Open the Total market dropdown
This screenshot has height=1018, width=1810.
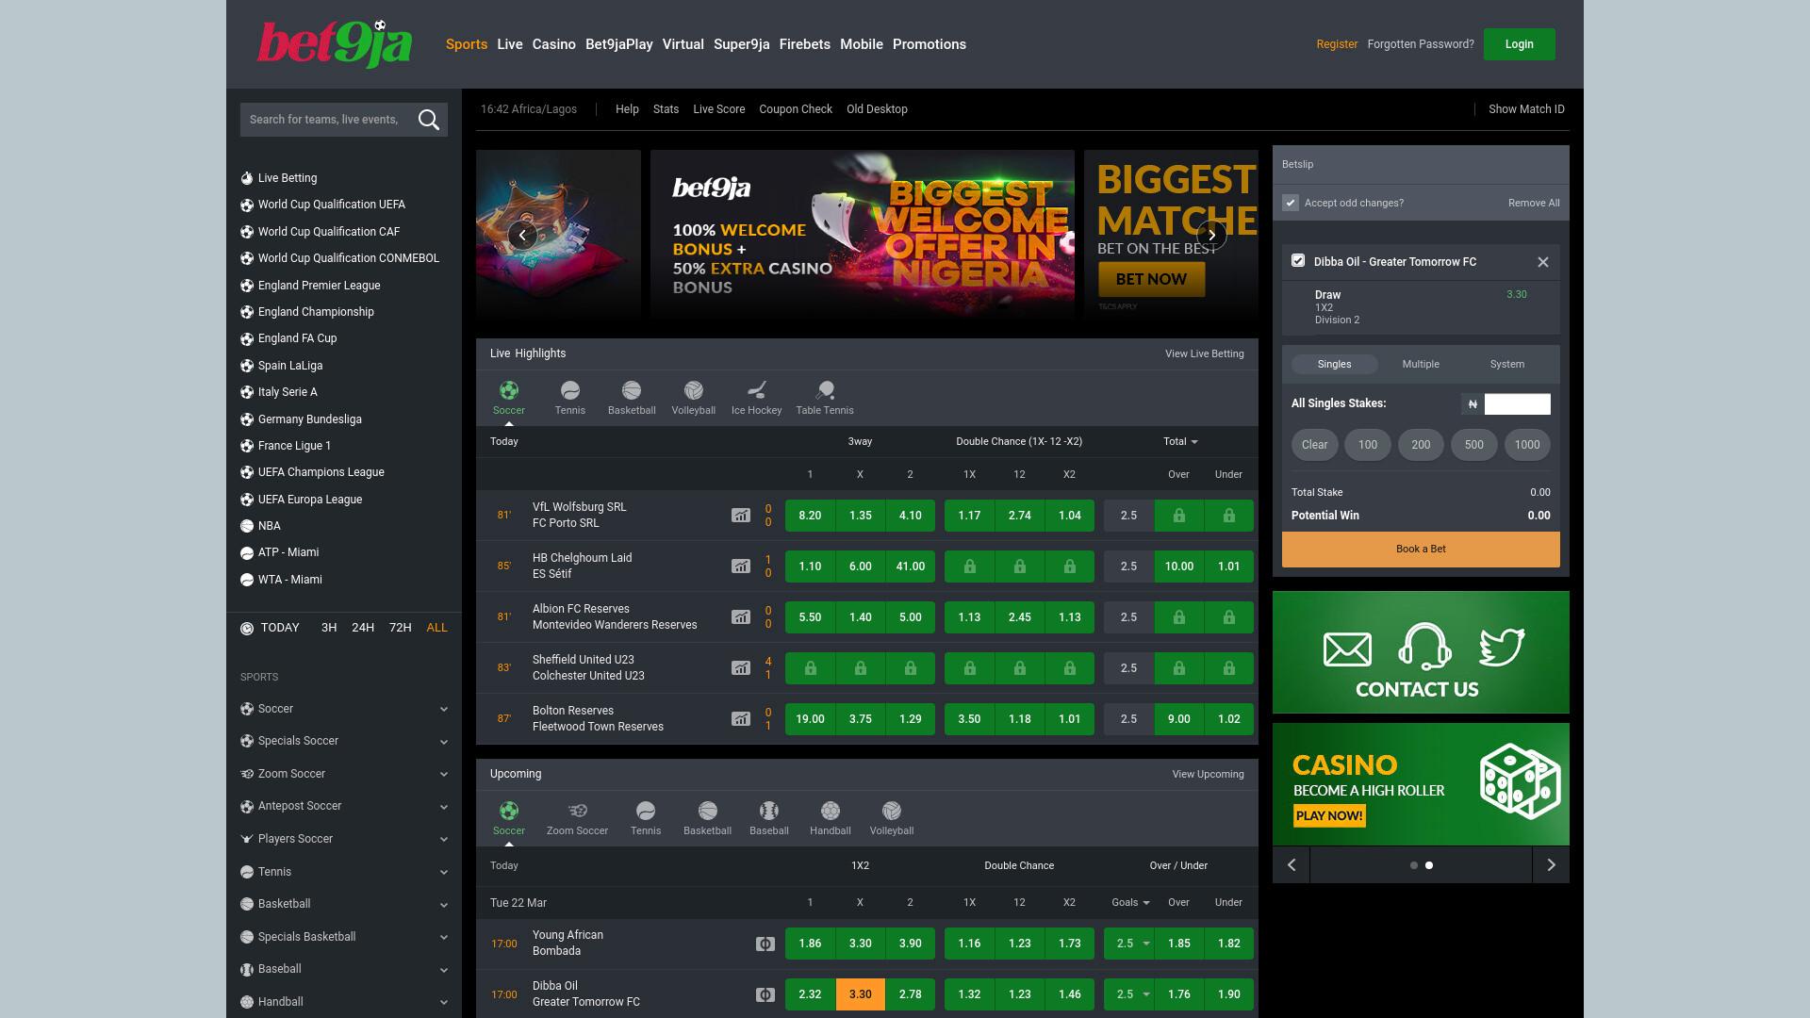click(1180, 441)
